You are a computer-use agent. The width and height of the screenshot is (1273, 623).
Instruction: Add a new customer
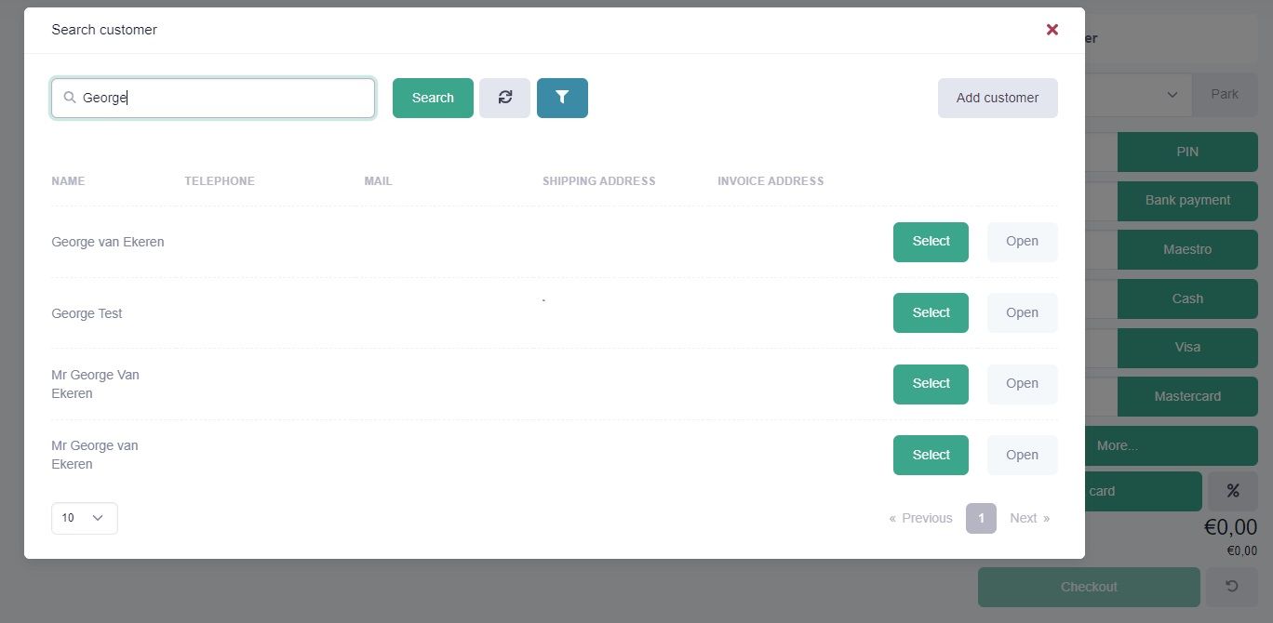click(997, 97)
